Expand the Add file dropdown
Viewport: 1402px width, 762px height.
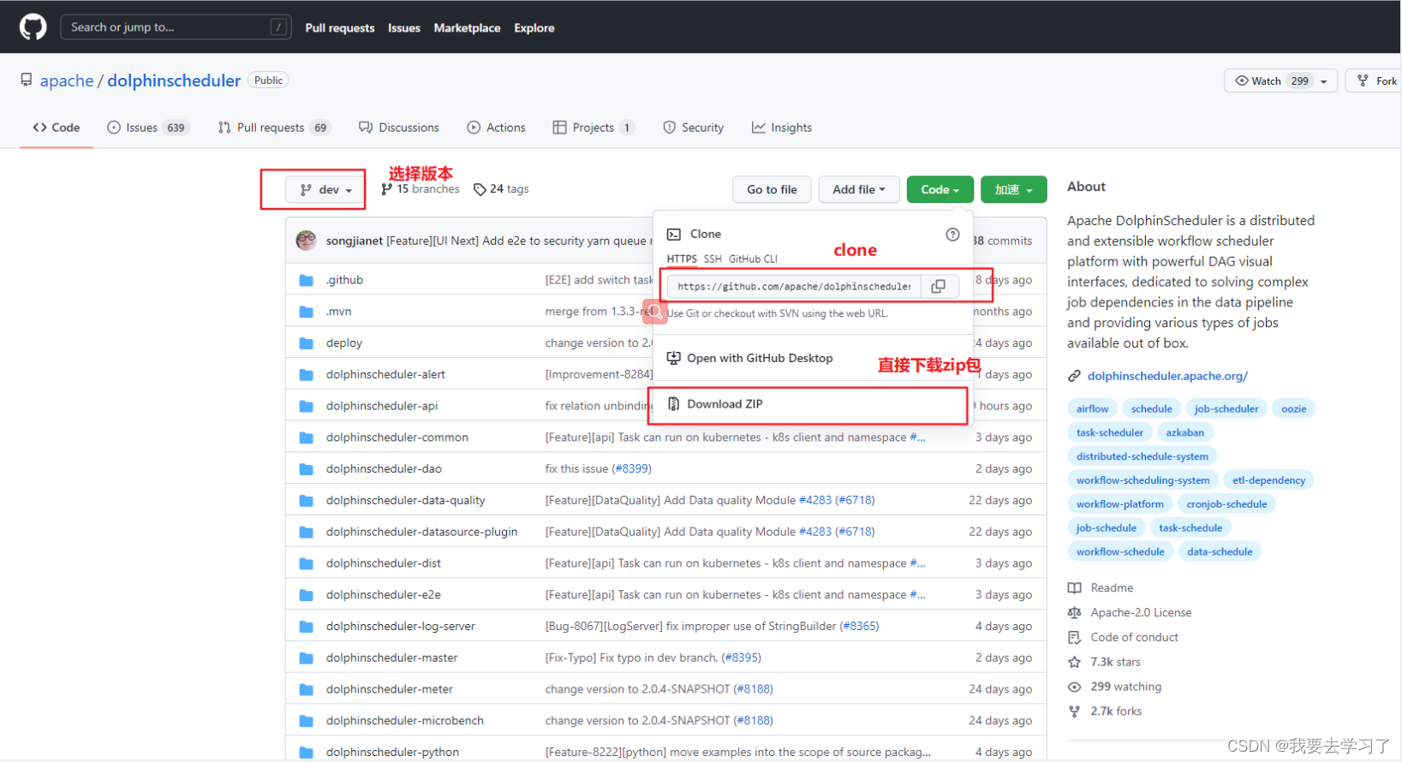coord(859,189)
